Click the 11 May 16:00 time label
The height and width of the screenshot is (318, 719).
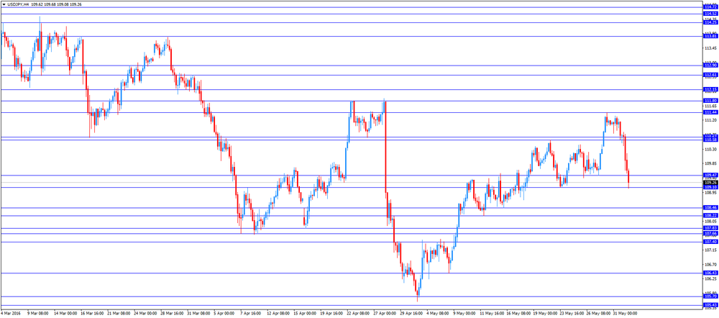tap(491, 314)
